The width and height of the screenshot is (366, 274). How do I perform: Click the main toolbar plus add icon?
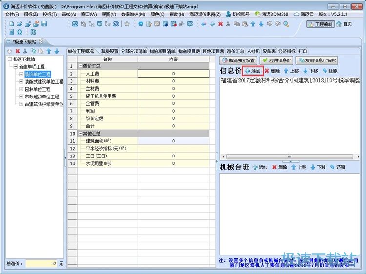pyautogui.click(x=212, y=24)
